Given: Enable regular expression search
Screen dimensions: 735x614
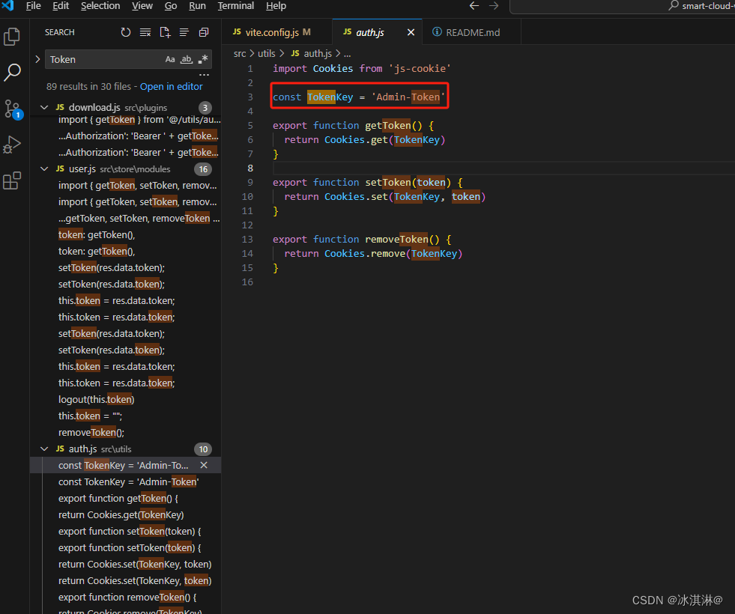Looking at the screenshot, I should [203, 59].
